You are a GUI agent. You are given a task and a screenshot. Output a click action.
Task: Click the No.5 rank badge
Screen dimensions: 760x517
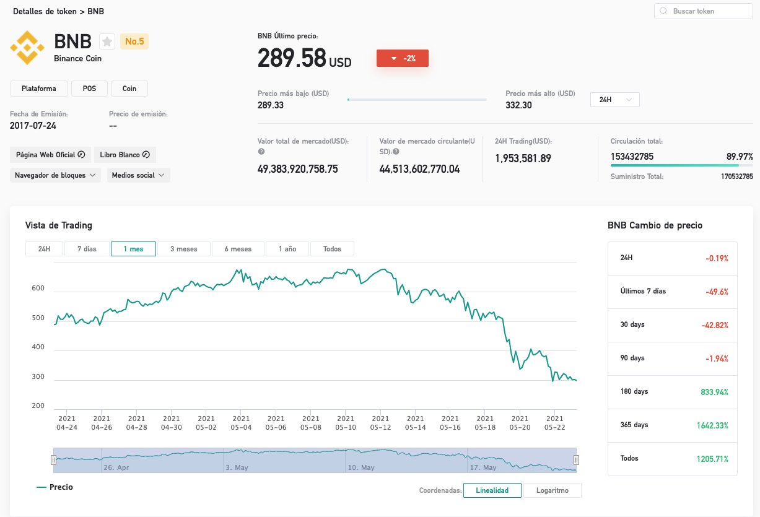134,41
